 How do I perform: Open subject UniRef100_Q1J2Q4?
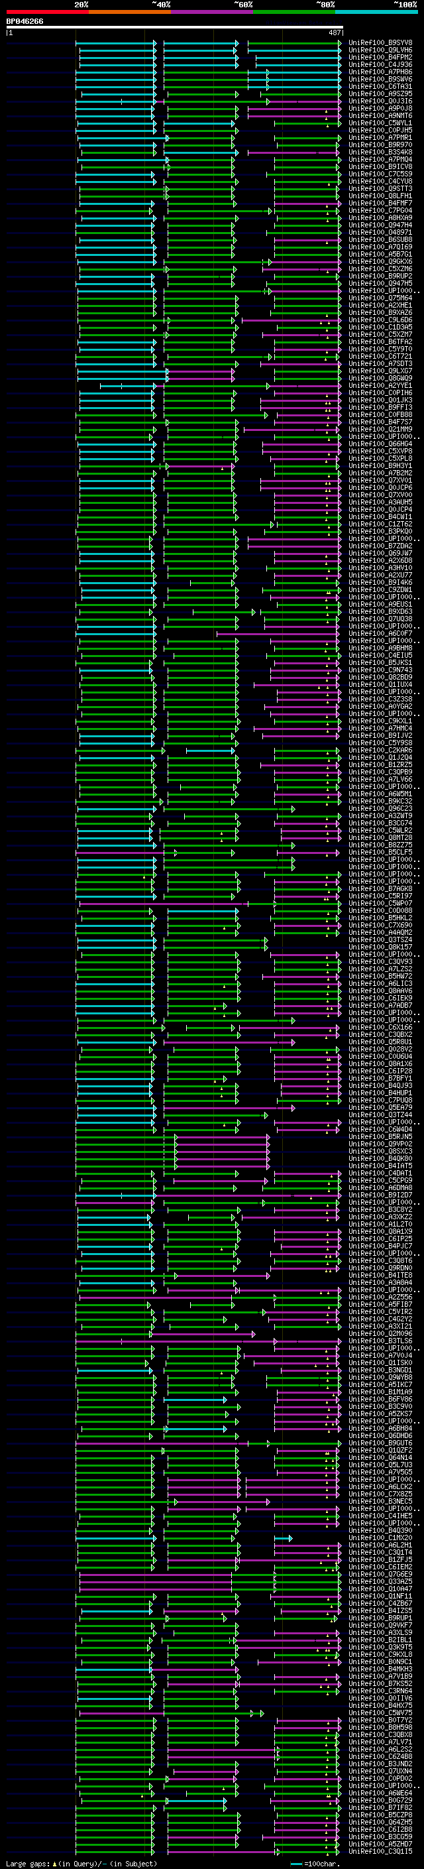tap(380, 757)
